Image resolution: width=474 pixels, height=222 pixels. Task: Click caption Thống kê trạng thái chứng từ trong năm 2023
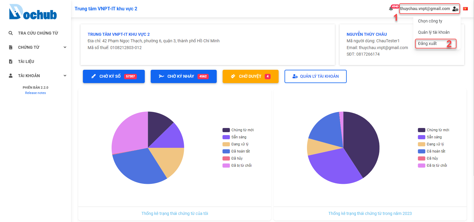pos(370,213)
